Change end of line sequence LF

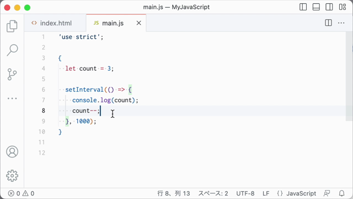pos(266,193)
